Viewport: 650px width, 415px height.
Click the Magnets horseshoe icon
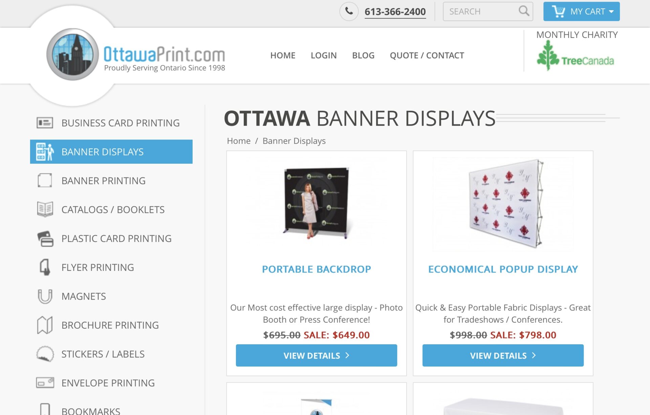pos(44,296)
